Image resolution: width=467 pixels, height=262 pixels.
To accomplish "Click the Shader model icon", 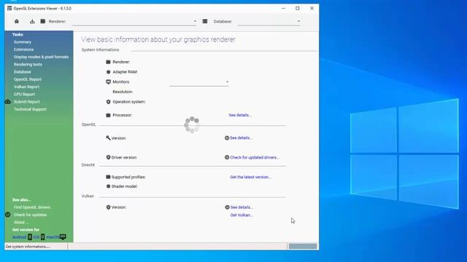I will pos(109,186).
